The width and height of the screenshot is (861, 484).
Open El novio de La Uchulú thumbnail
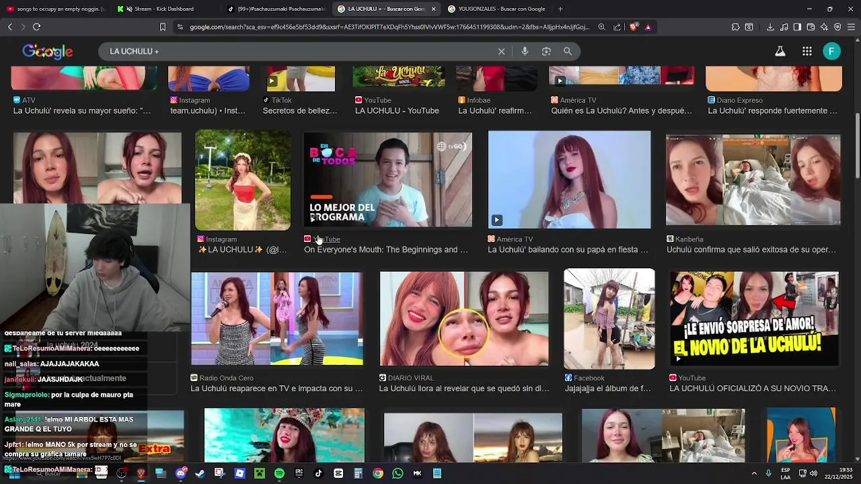coord(754,319)
